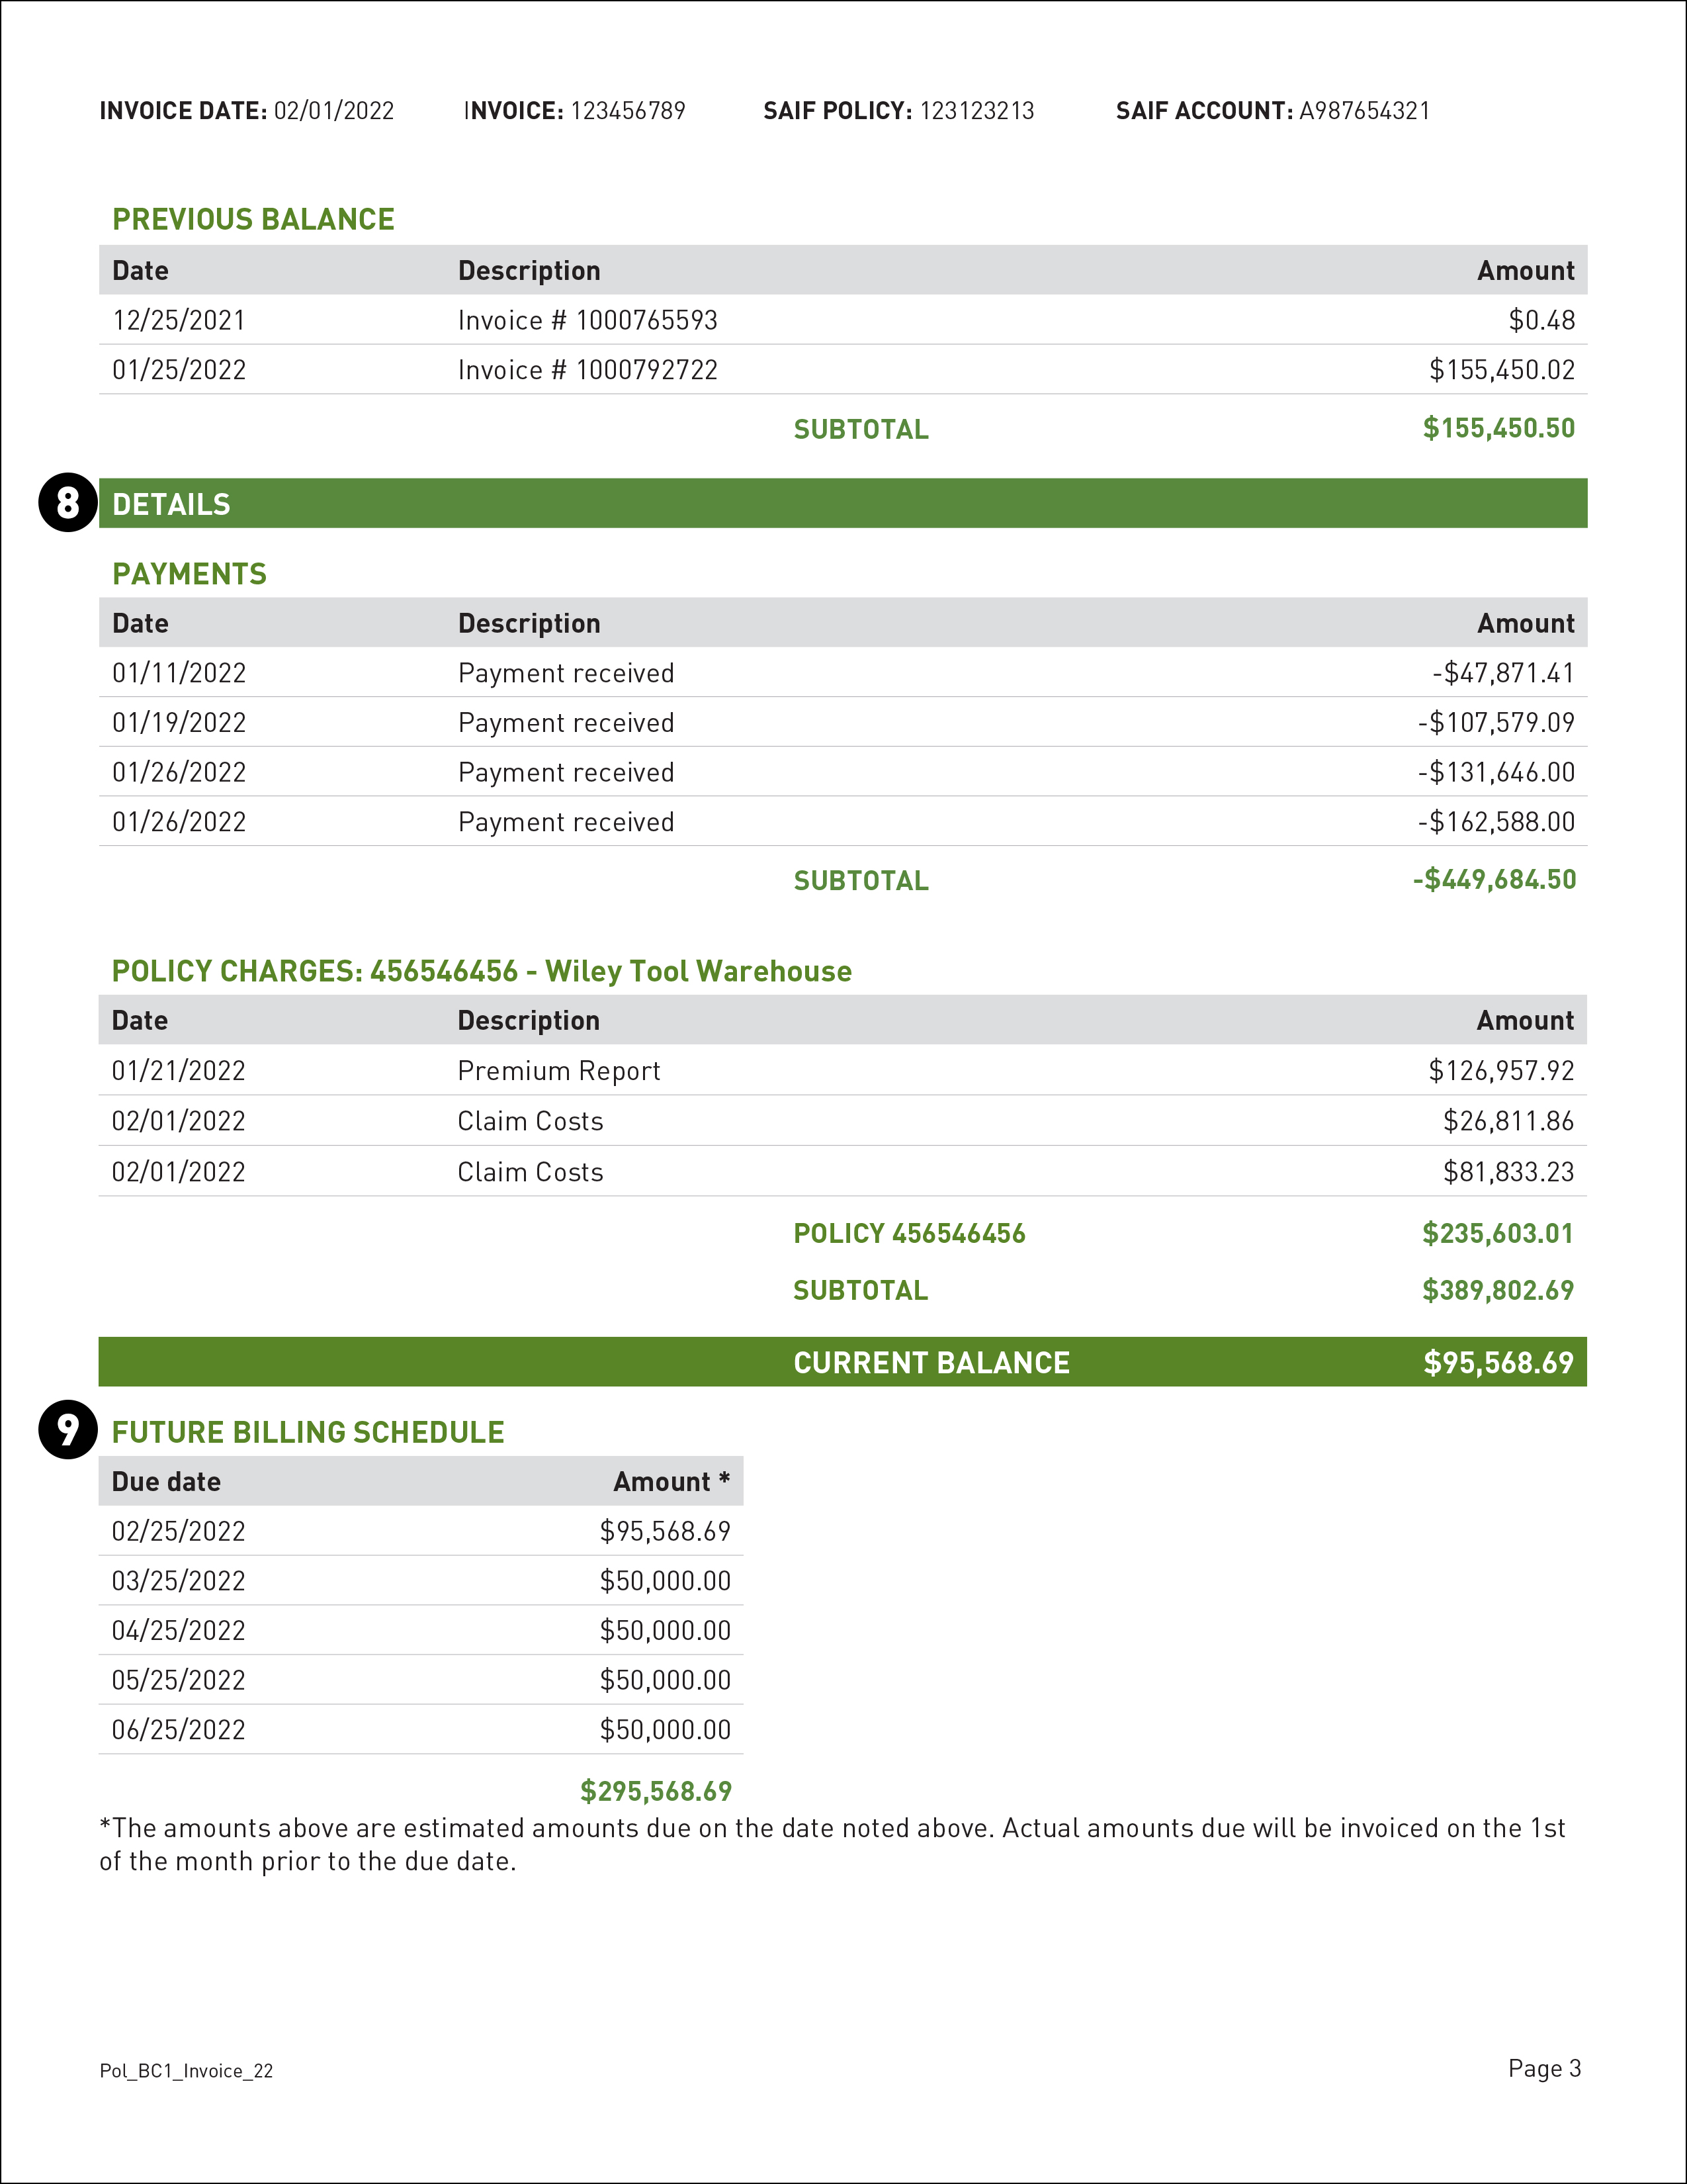The height and width of the screenshot is (2184, 1687).
Task: Click the future billing total $295,568.69
Action: 656,1791
